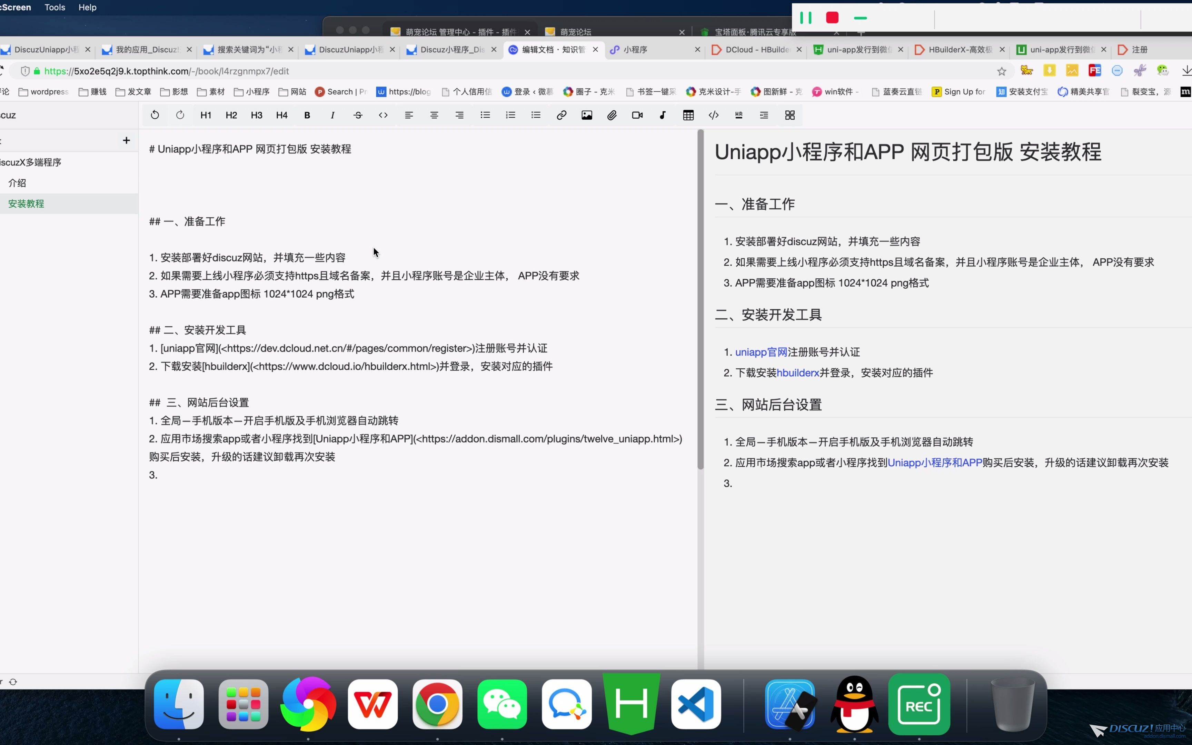
Task: Insert a blockquote with the quote icon
Action: pos(764,115)
